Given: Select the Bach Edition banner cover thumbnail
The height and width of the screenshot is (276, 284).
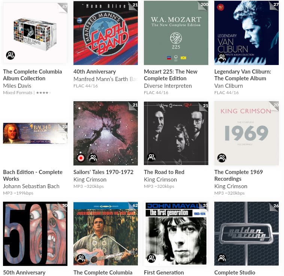Looking at the screenshot, I should (35, 133).
